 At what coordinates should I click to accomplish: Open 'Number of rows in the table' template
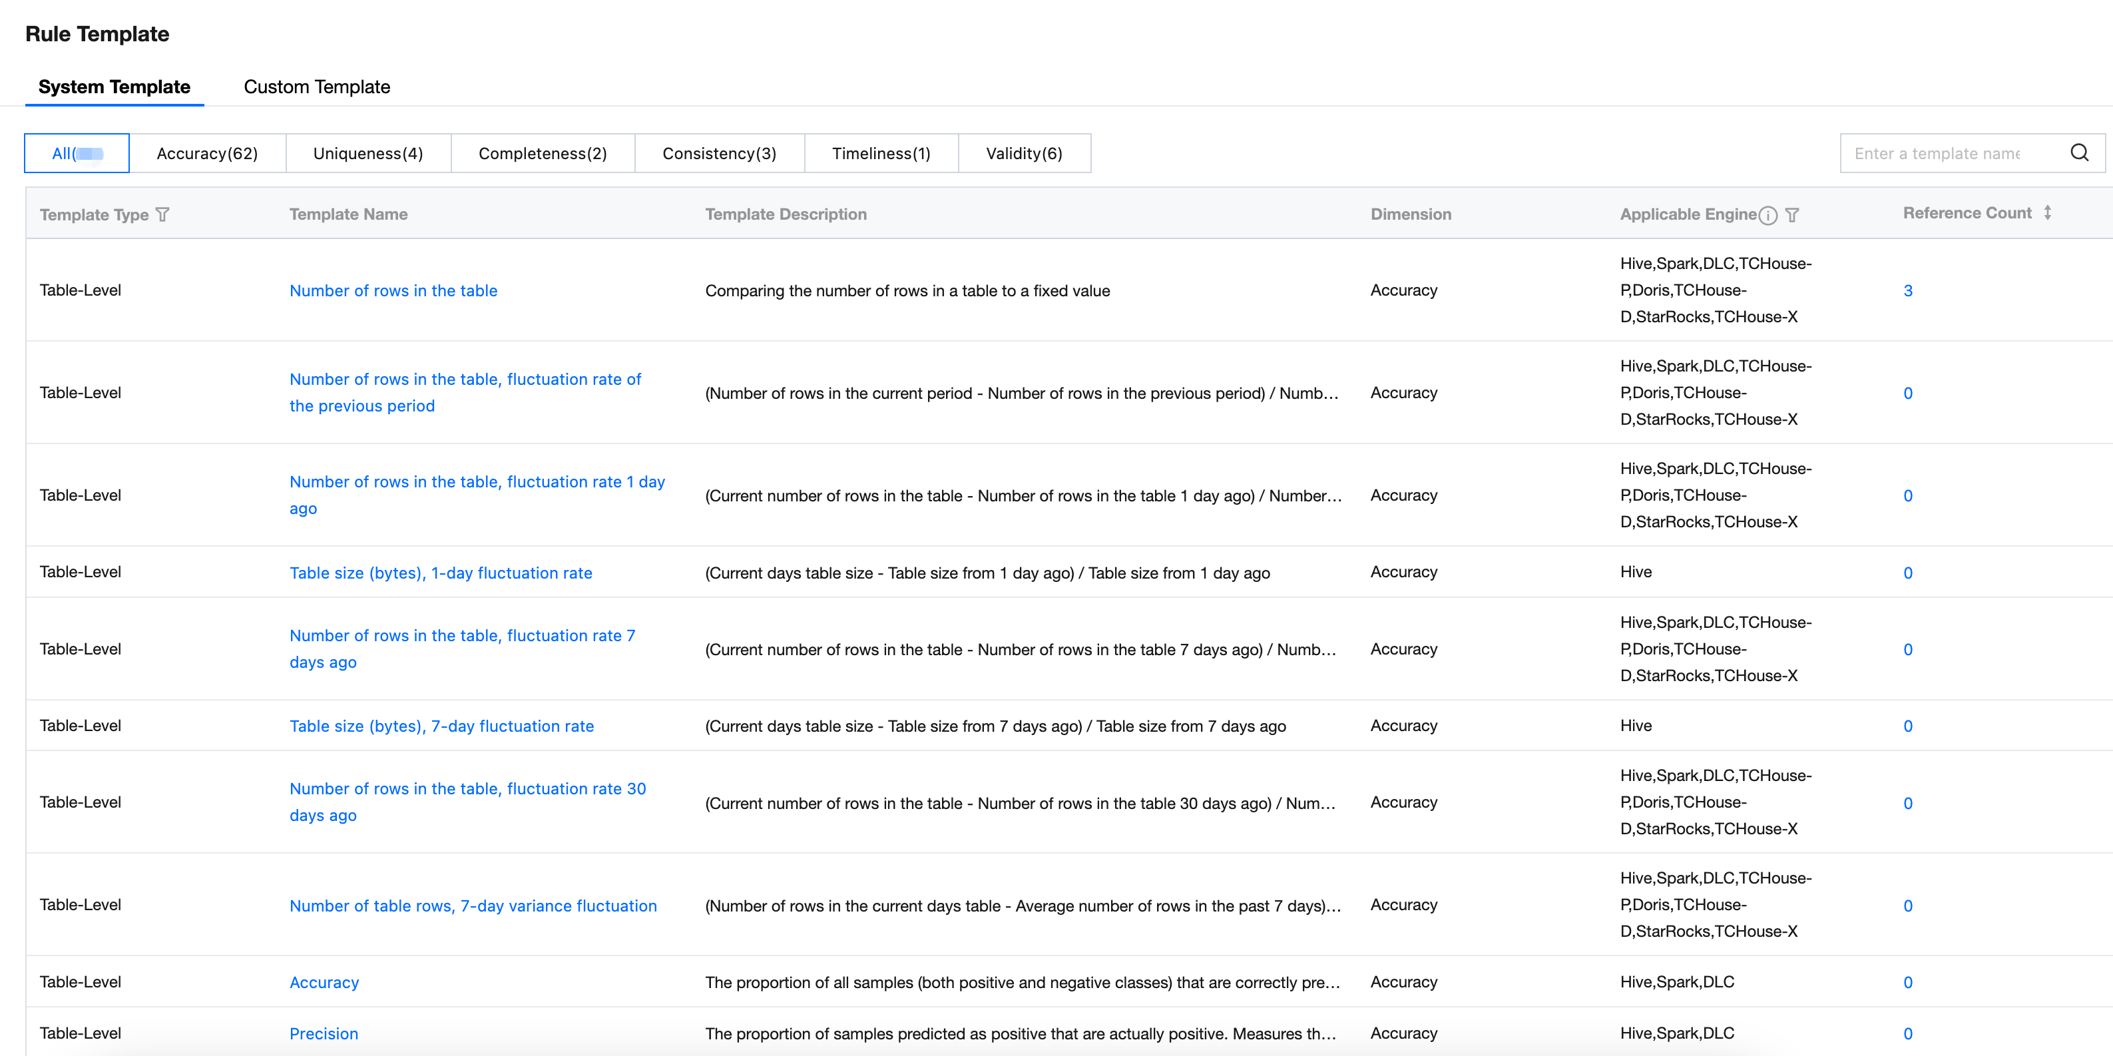click(393, 290)
